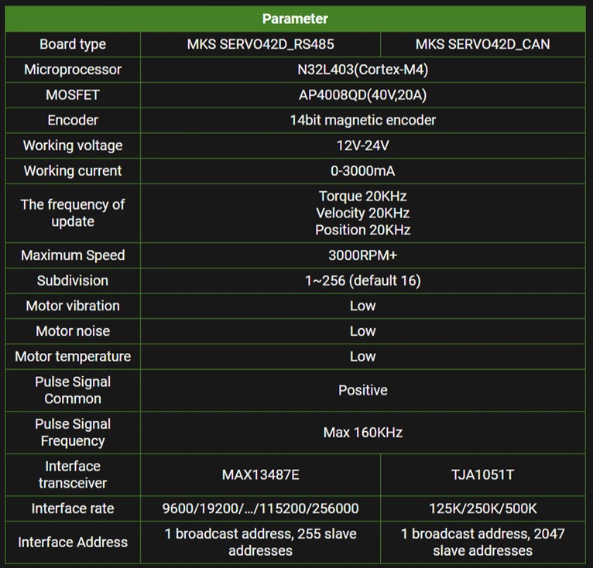The height and width of the screenshot is (568, 593).
Task: Select the 'Maximum Speed' label
Action: pyautogui.click(x=73, y=255)
